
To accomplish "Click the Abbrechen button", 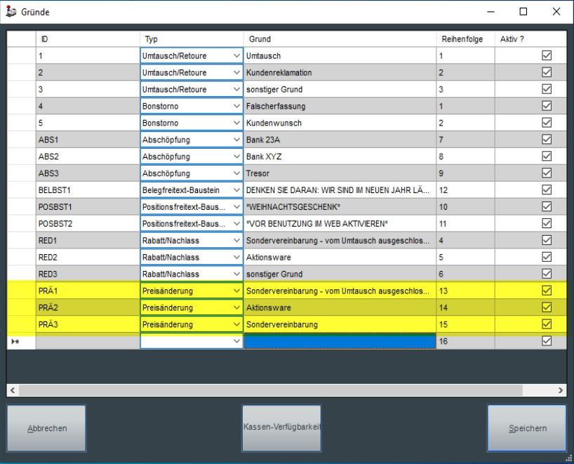I will coord(46,428).
